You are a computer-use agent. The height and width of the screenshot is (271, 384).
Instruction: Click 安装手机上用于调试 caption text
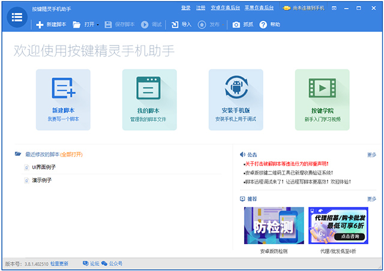236,119
